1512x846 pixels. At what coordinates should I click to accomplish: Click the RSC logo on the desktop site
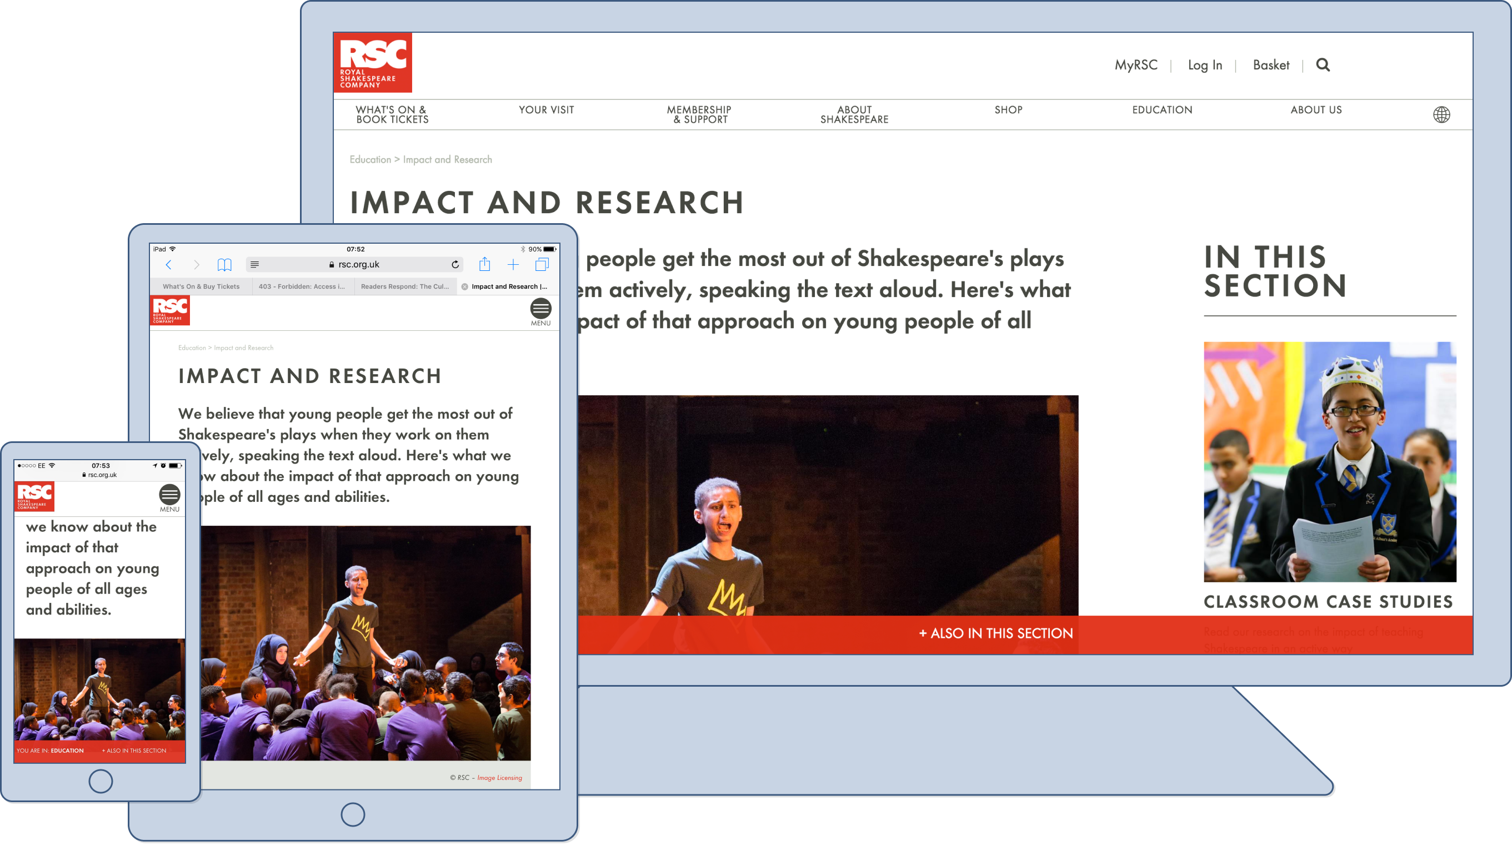click(x=372, y=62)
